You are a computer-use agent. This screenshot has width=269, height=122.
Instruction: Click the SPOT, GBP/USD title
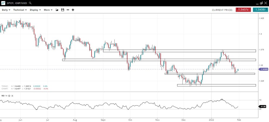click(17, 3)
